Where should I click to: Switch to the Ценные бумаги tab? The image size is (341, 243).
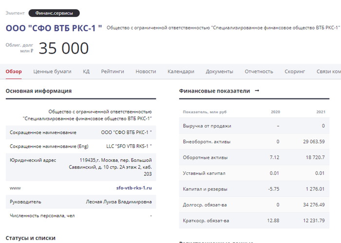[52, 72]
